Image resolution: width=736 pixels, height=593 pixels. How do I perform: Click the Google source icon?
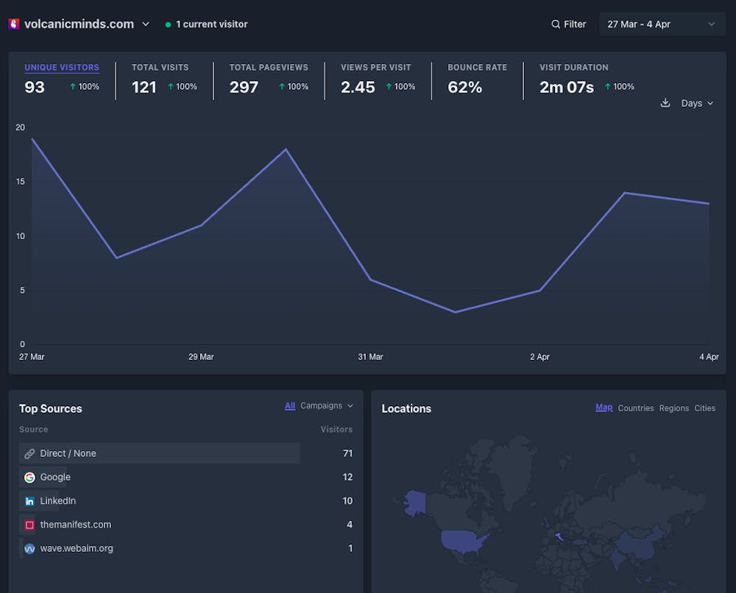coord(29,477)
